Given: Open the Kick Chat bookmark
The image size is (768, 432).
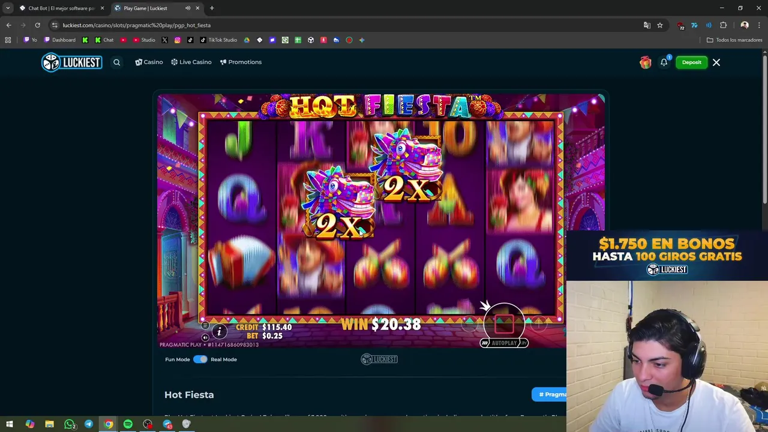Looking at the screenshot, I should point(104,40).
